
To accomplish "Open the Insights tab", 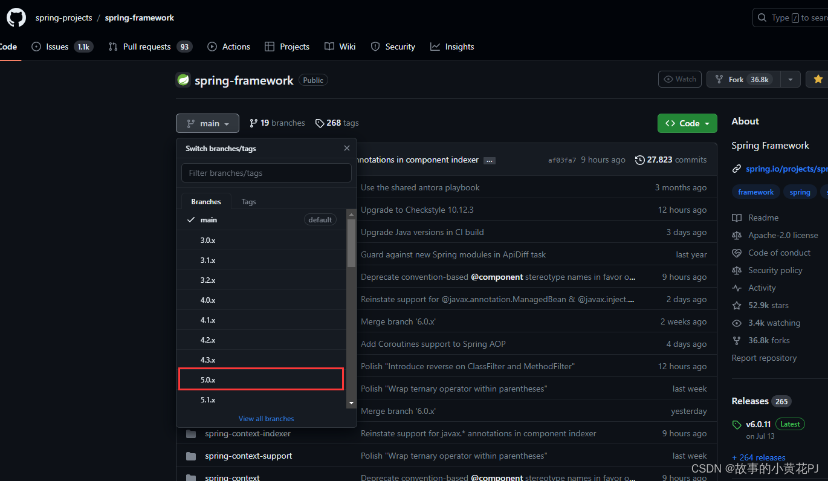I will click(452, 47).
